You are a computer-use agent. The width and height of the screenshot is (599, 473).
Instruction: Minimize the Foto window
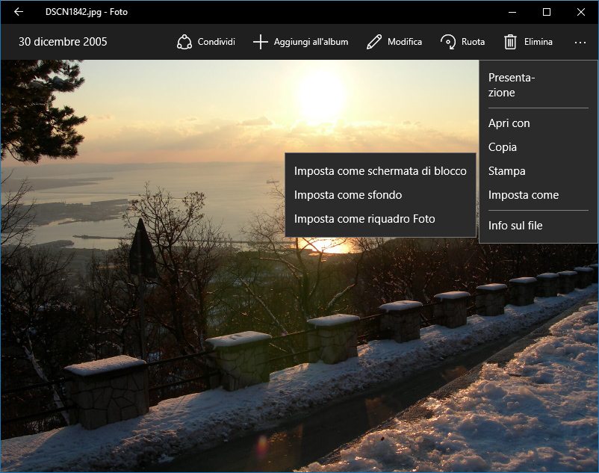[x=512, y=12]
